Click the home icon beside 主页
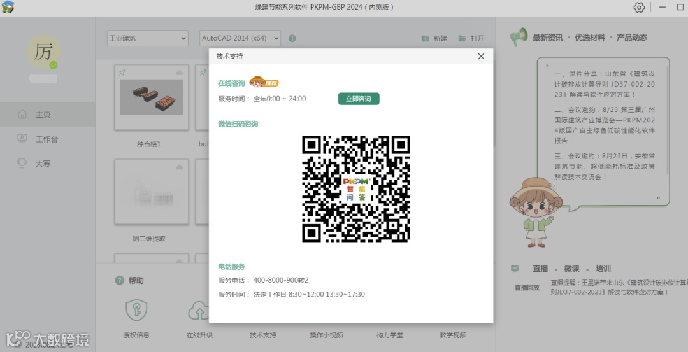Image resolution: width=688 pixels, height=352 pixels. [22, 115]
